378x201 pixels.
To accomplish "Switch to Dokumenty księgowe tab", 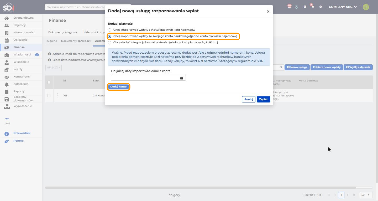I will 63,32.
